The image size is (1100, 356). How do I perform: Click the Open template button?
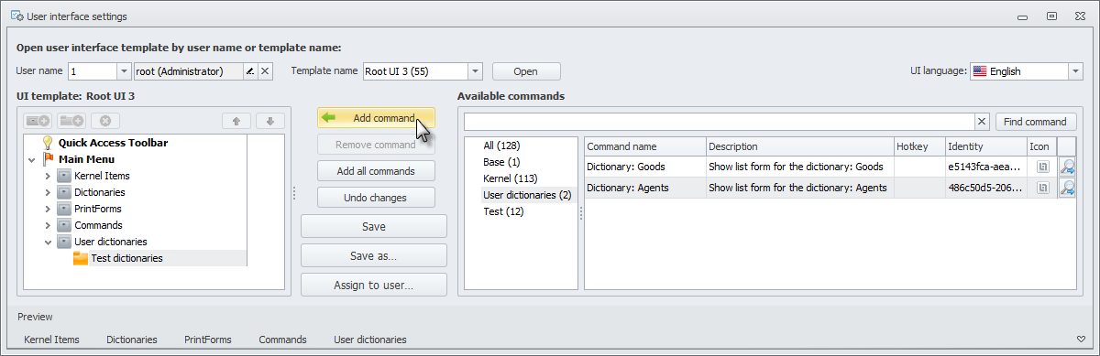[526, 71]
